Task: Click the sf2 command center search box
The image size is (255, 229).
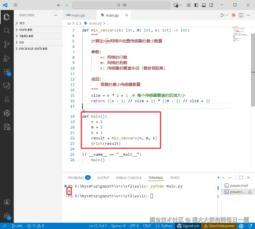Action: pyautogui.click(x=121, y=5)
